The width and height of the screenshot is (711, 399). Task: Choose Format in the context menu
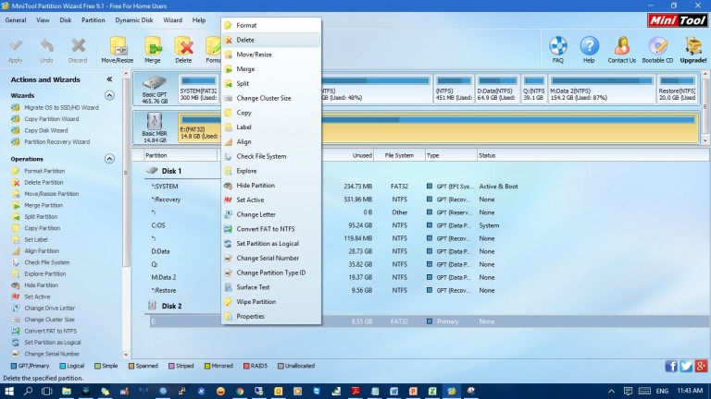(271, 25)
